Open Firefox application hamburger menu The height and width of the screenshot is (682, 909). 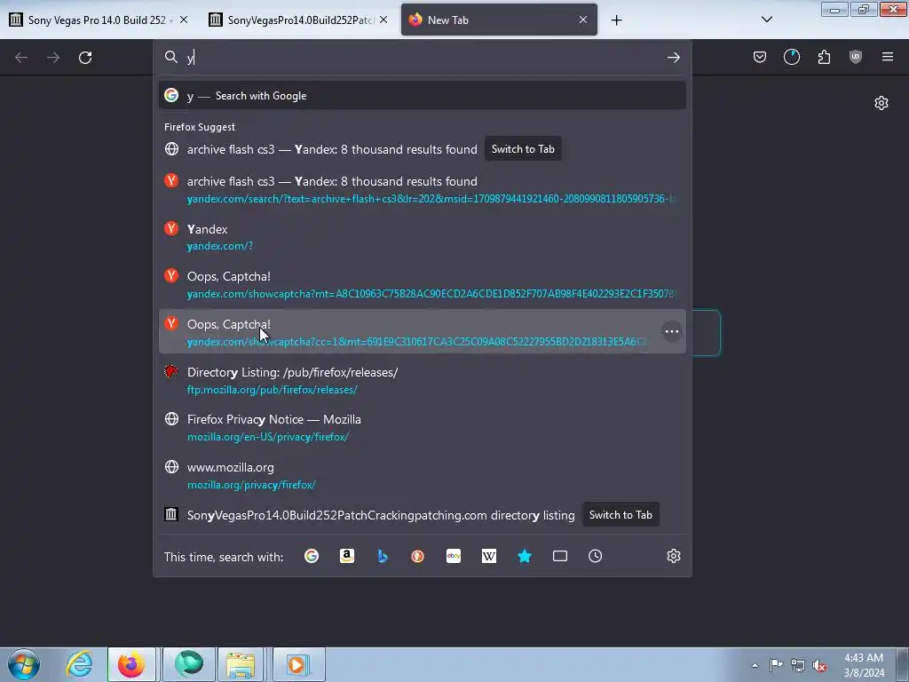(887, 57)
